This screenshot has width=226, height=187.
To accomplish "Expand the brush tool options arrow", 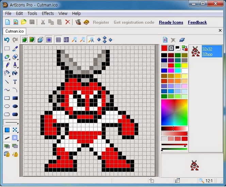I will click(x=18, y=68).
